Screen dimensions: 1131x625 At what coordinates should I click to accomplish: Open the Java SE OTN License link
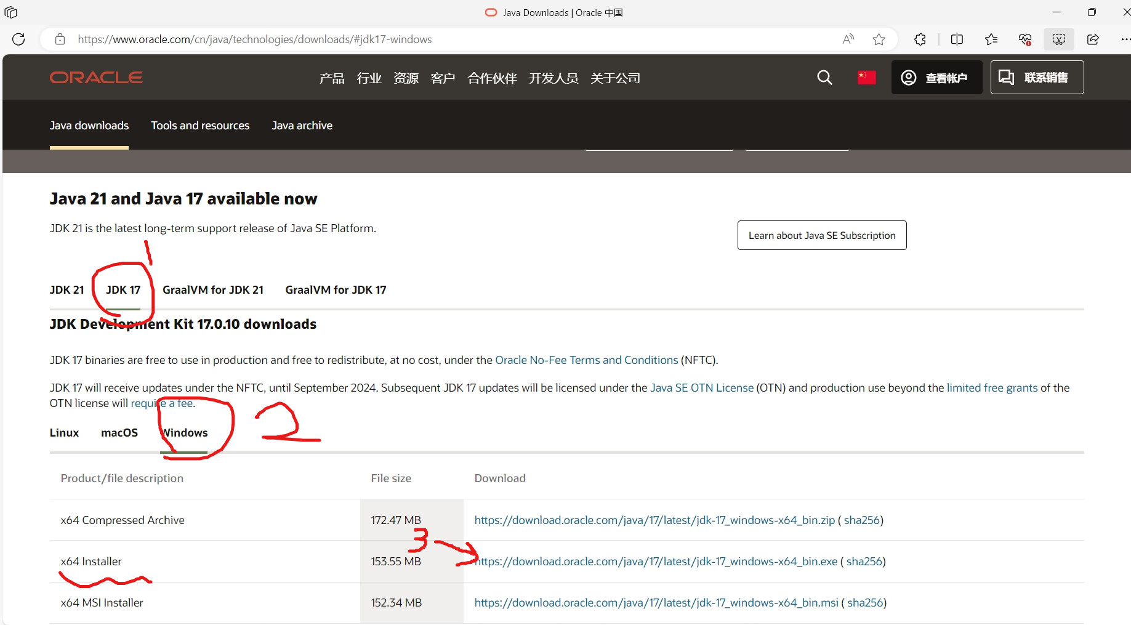coord(702,388)
